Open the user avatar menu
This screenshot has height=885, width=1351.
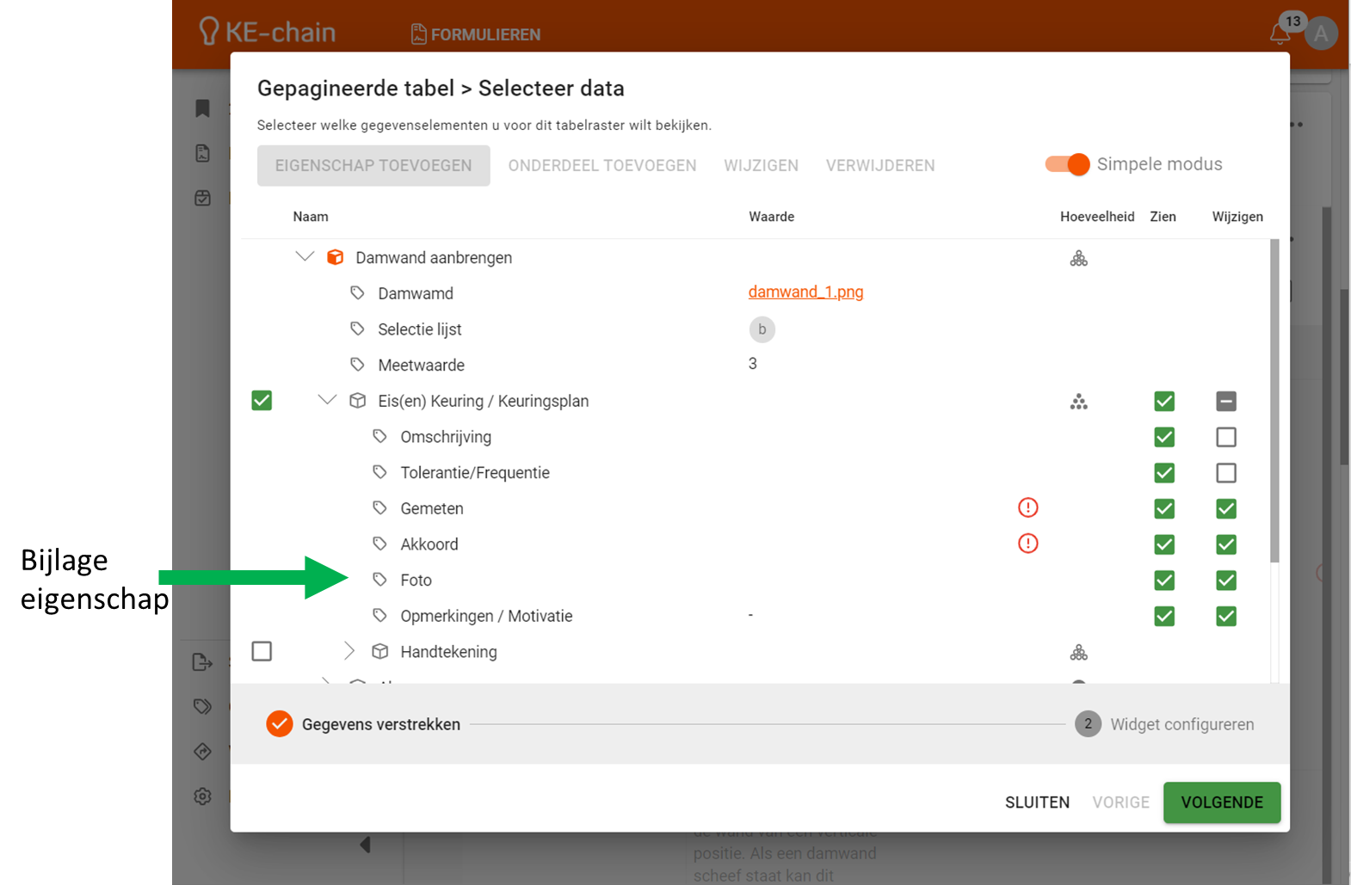(1321, 34)
